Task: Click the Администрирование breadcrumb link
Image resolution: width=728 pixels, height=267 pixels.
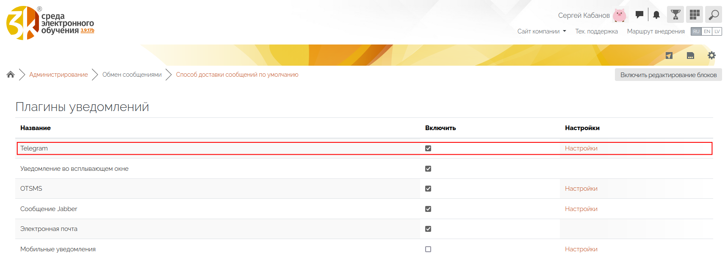Action: tap(58, 75)
